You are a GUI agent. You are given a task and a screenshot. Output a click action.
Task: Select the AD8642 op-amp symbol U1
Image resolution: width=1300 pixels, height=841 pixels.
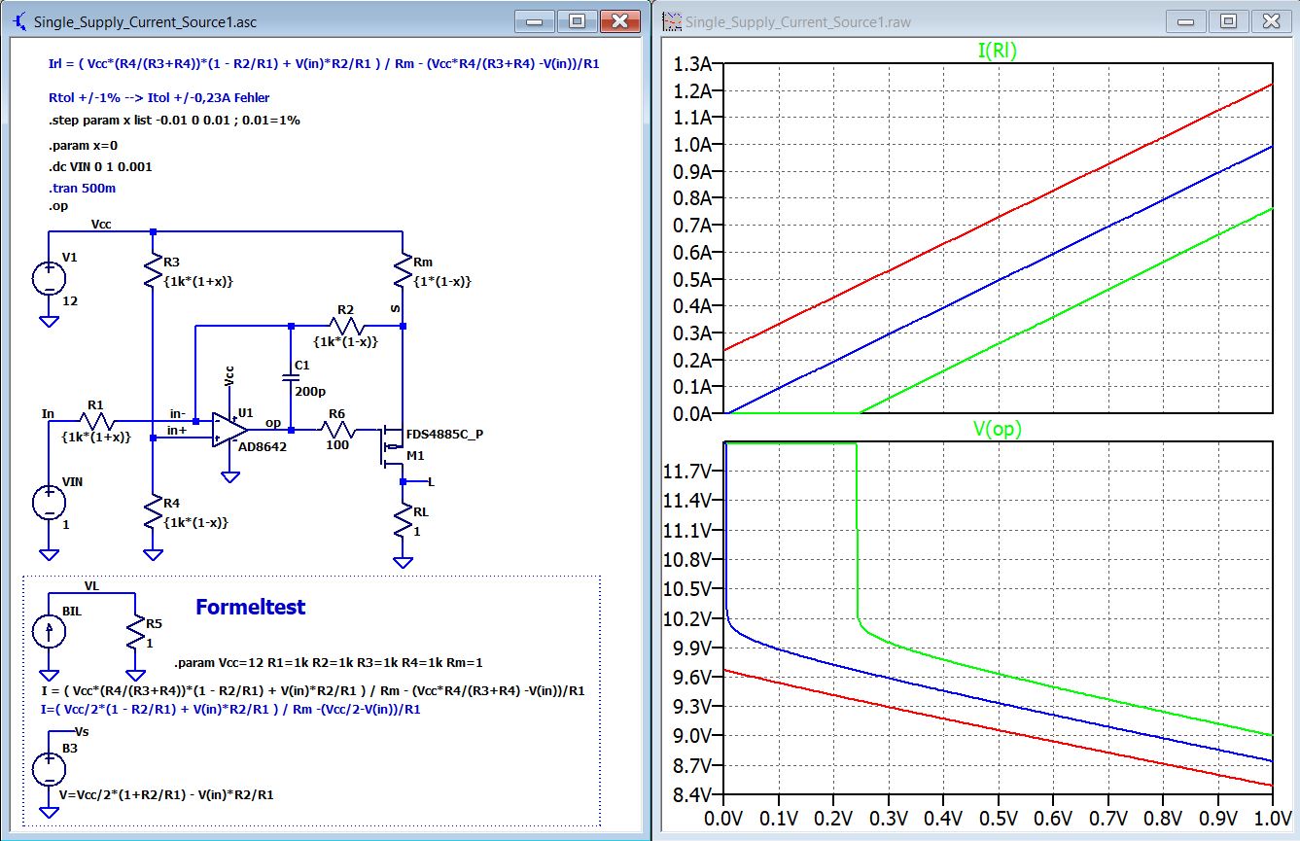(229, 429)
